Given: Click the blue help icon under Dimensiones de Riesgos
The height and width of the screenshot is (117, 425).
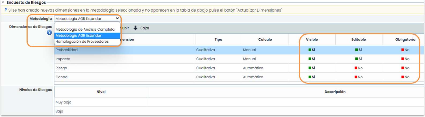Looking at the screenshot, I should [49, 32].
